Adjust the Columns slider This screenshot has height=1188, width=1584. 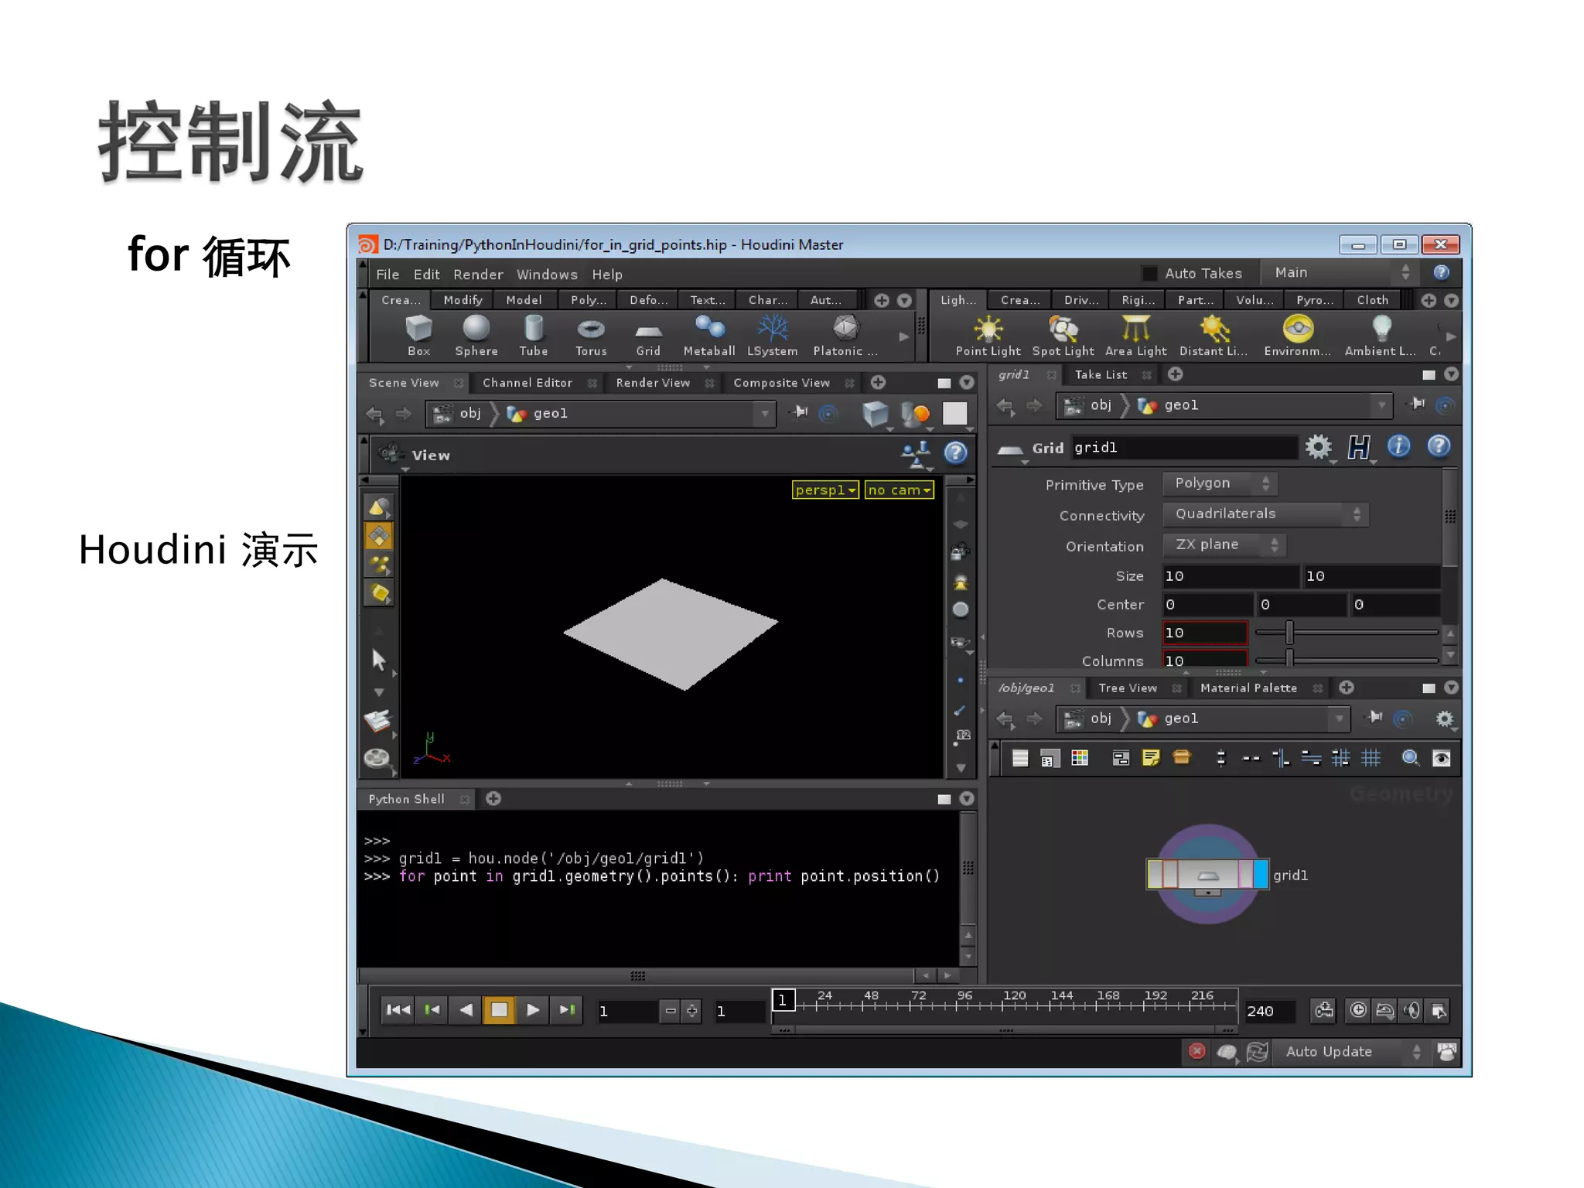pos(1346,660)
